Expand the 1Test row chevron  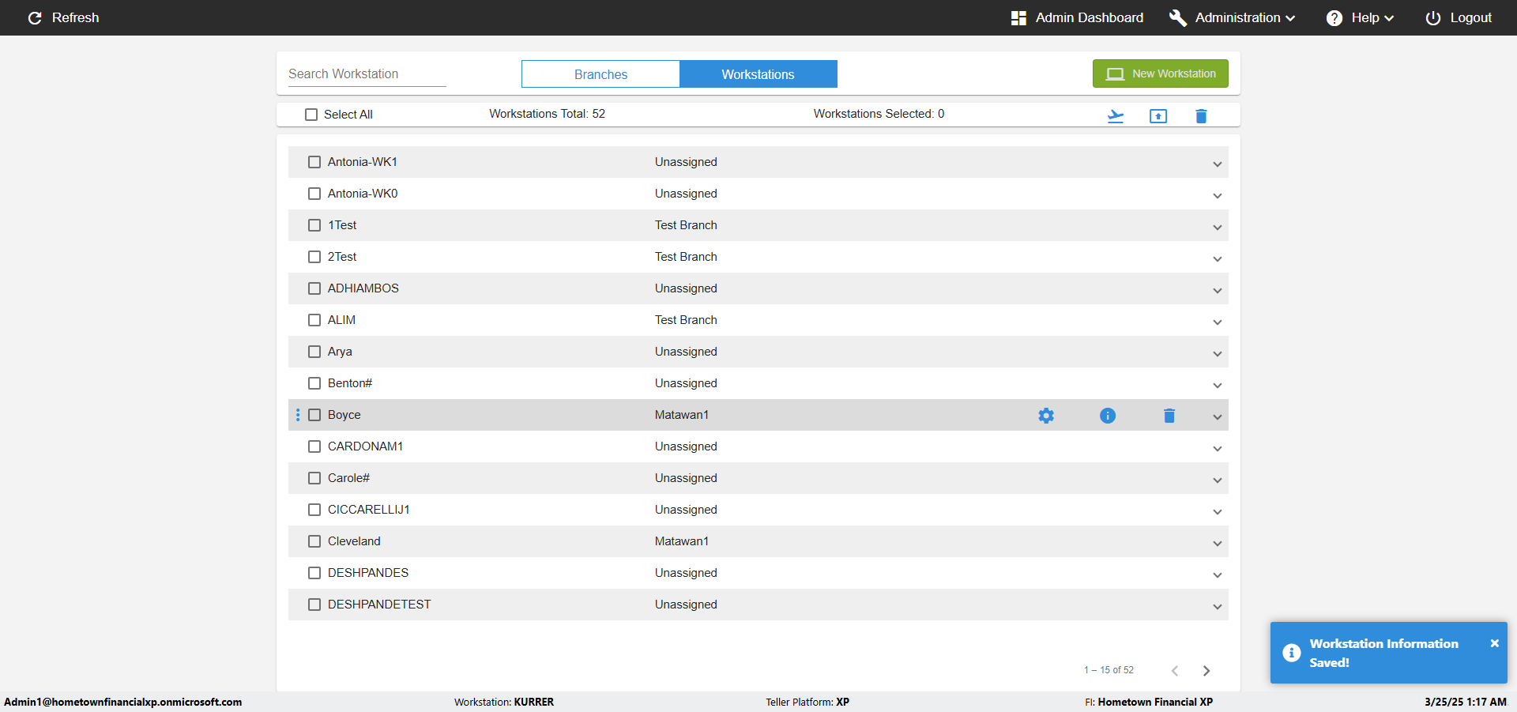[x=1217, y=228]
